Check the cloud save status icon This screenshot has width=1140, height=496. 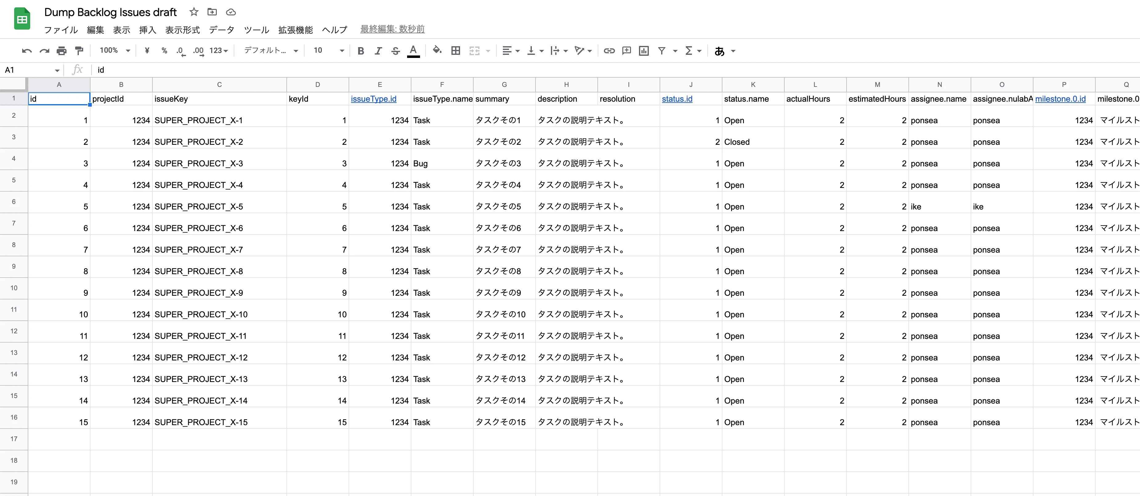[x=231, y=12]
